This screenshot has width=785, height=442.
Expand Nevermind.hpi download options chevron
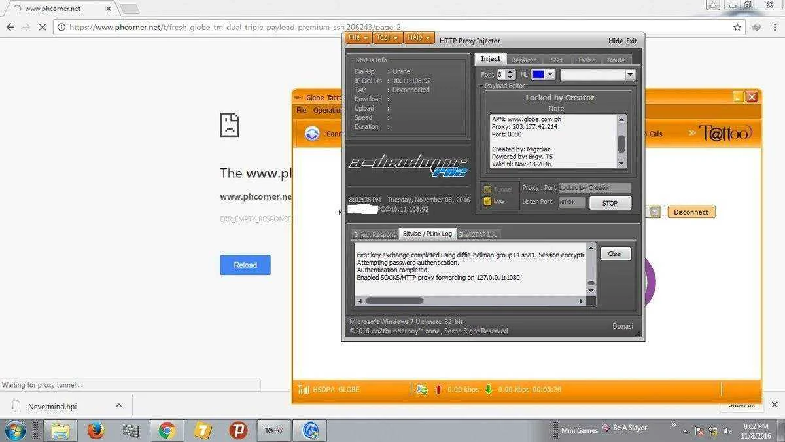[118, 406]
